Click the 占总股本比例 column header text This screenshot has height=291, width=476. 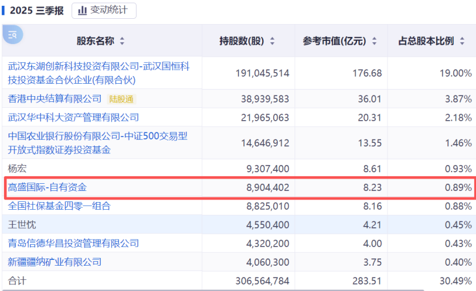tap(426, 41)
